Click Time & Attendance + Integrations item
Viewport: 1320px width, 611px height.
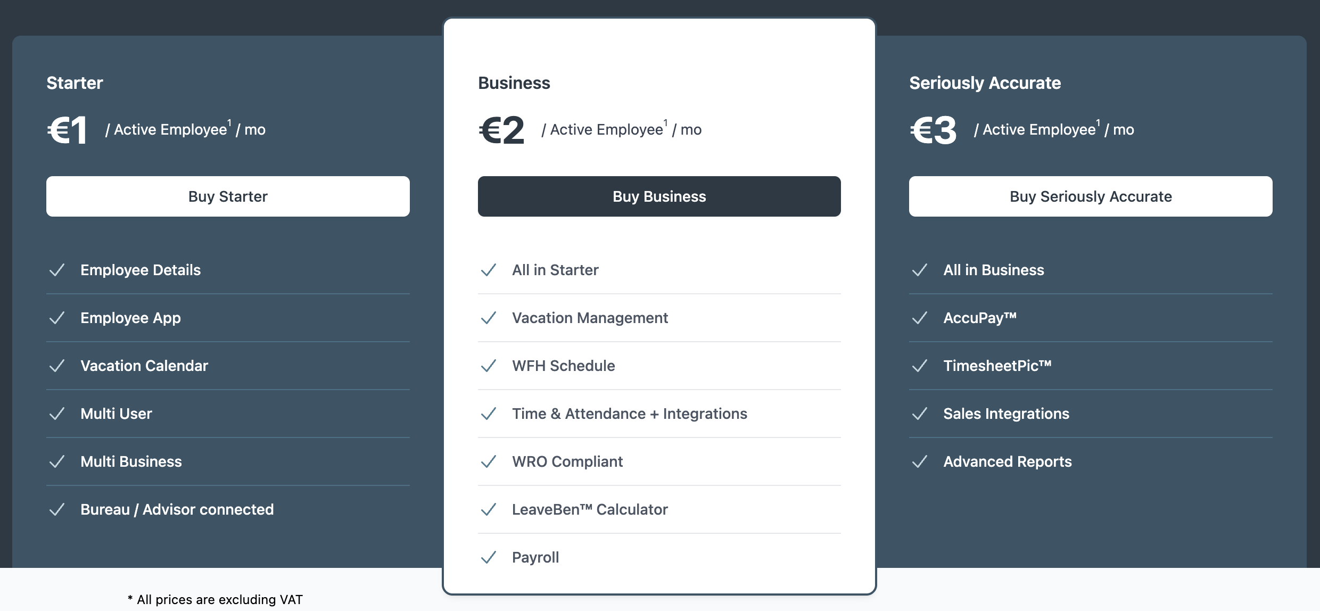click(630, 414)
